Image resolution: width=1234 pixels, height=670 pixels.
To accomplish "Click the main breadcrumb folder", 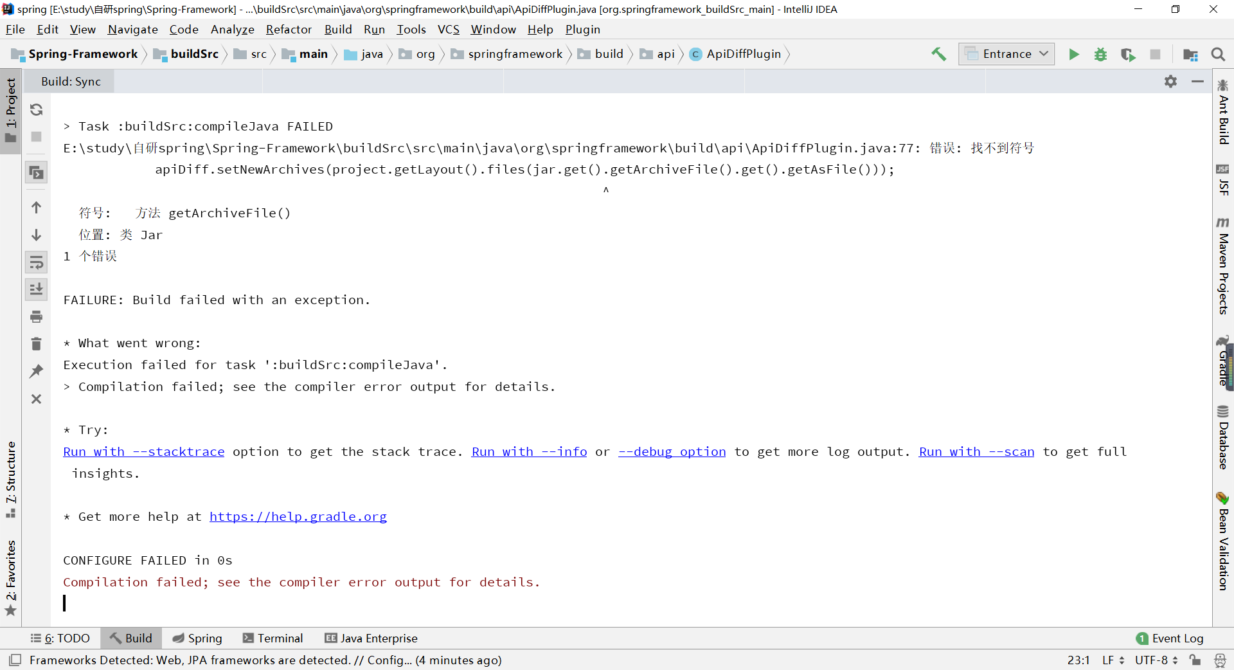I will (305, 54).
